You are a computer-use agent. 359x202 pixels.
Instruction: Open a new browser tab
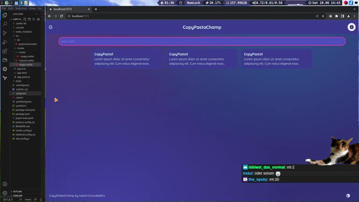tap(96, 9)
